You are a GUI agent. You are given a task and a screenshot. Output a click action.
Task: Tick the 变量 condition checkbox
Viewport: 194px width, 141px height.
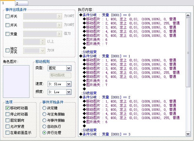pos(7,34)
